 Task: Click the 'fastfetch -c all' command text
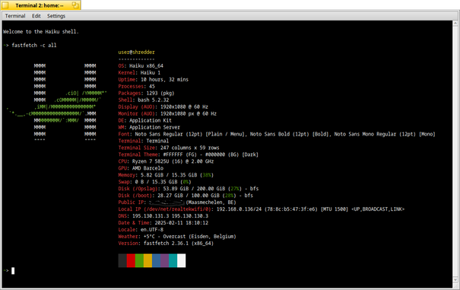click(x=34, y=45)
